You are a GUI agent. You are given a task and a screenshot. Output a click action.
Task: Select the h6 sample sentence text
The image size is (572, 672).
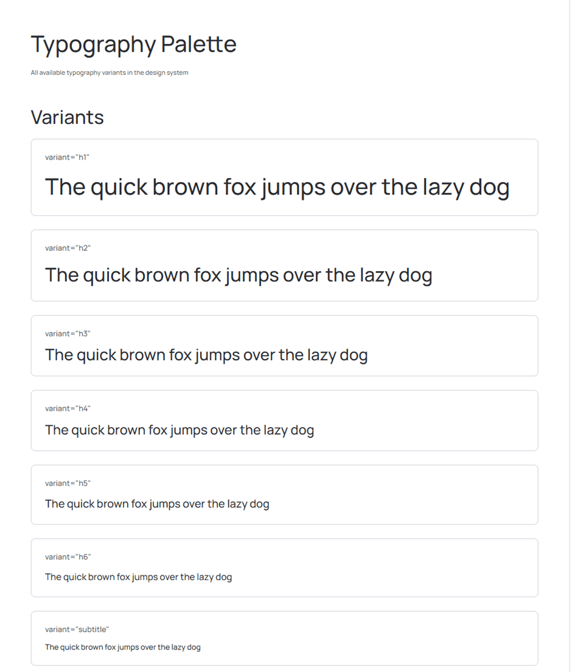[138, 577]
